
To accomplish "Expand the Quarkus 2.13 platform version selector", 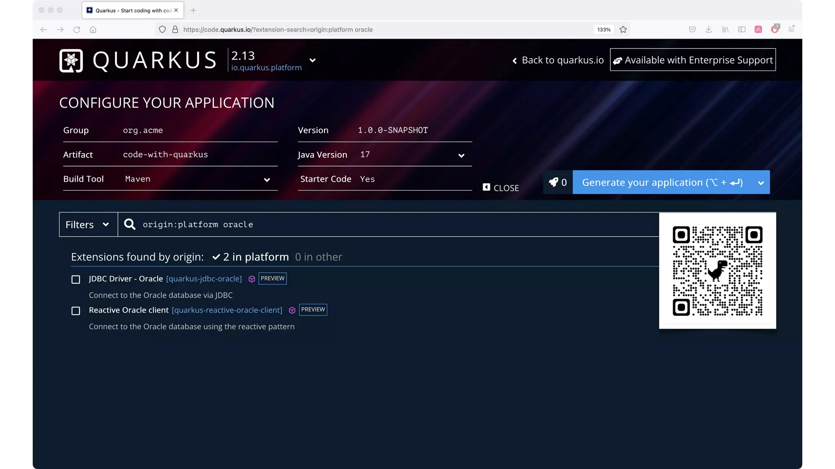I will click(x=313, y=60).
